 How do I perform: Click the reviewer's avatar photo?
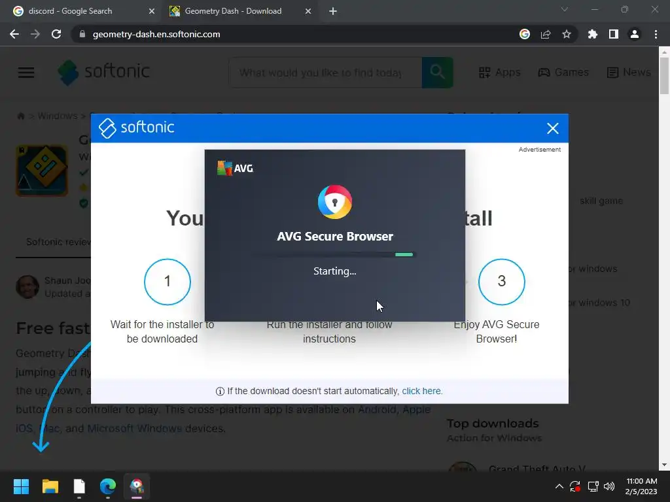point(27,286)
